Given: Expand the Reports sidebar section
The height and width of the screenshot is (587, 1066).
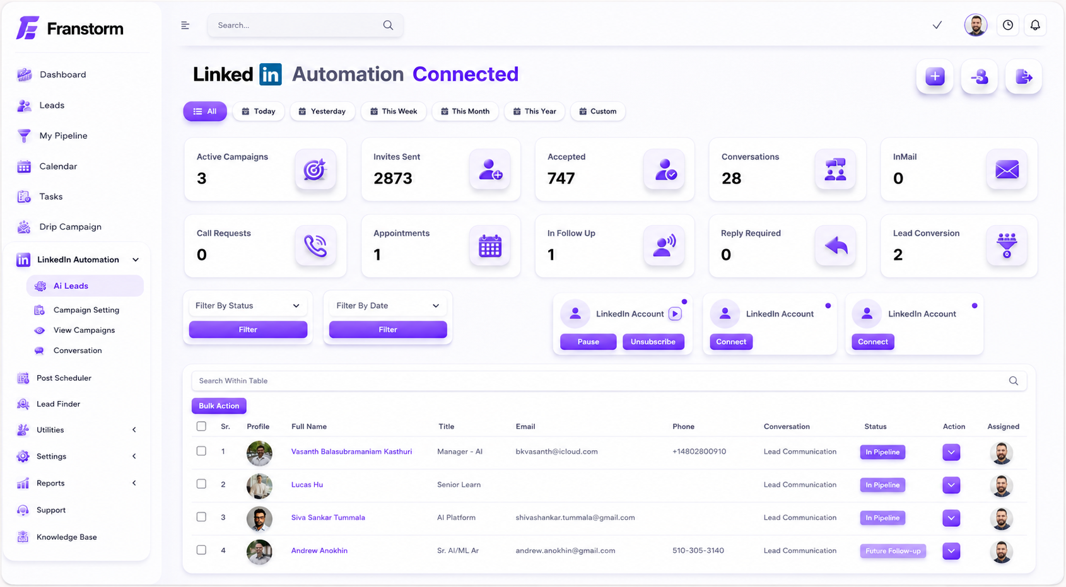Looking at the screenshot, I should pos(134,483).
